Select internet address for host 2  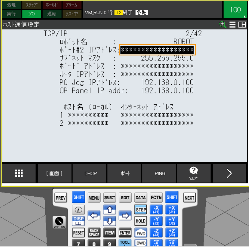(157, 123)
